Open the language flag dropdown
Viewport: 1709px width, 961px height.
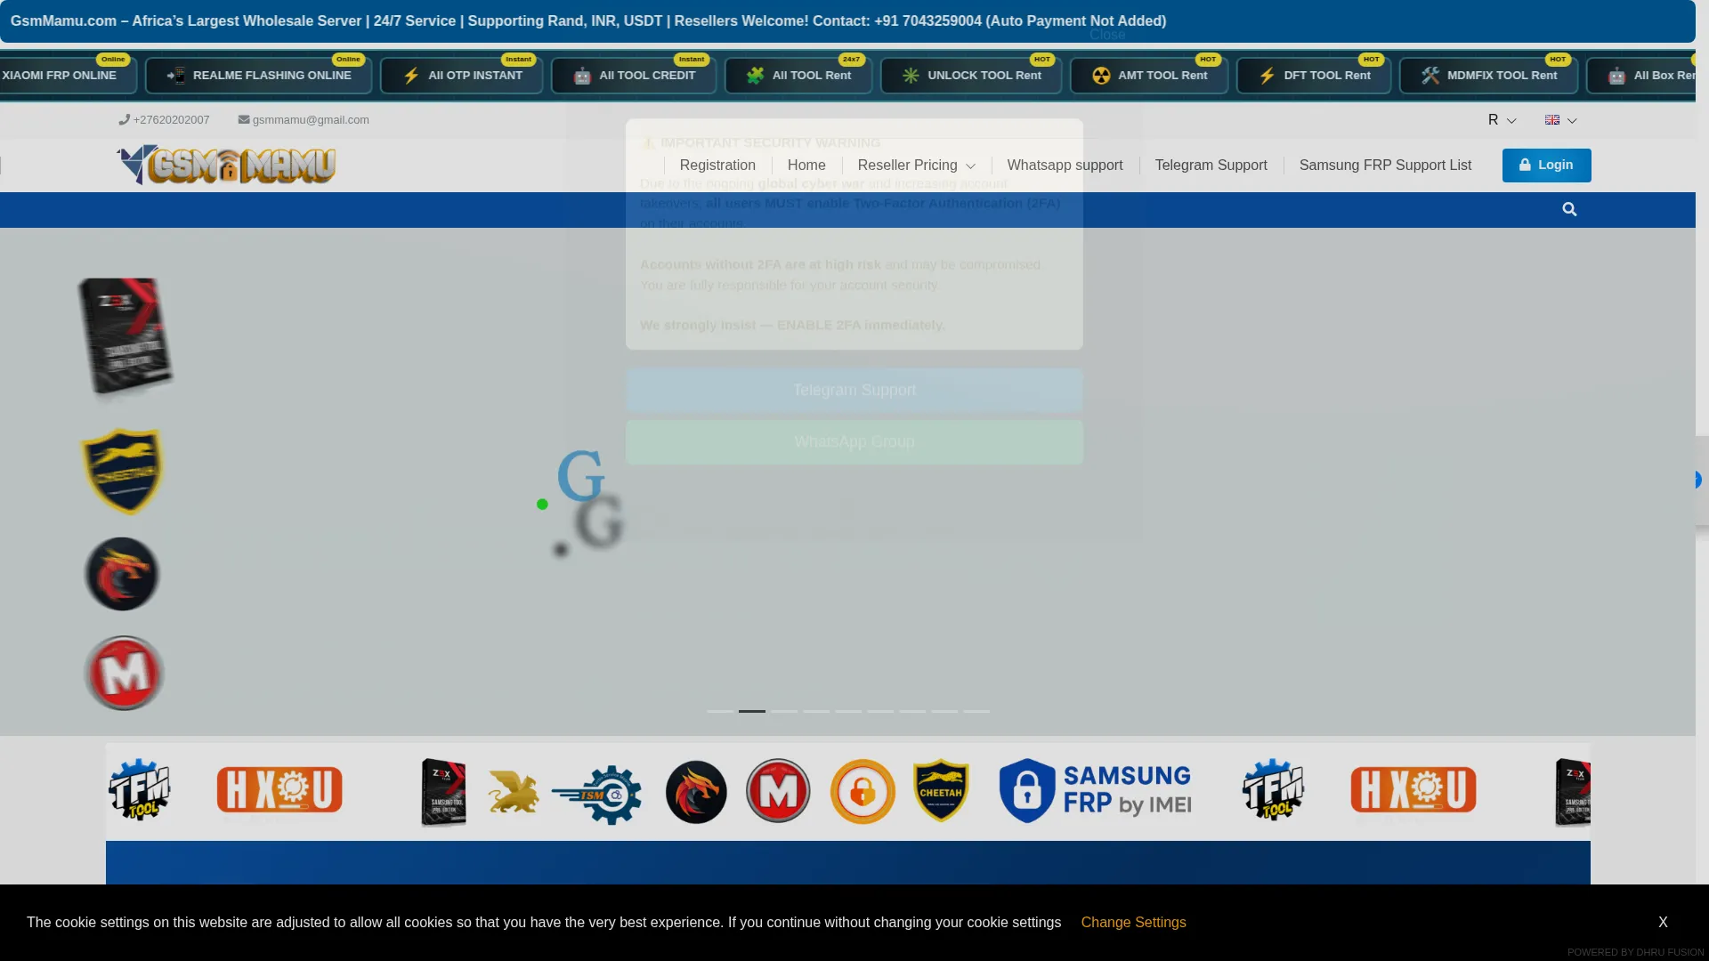pyautogui.click(x=1560, y=120)
